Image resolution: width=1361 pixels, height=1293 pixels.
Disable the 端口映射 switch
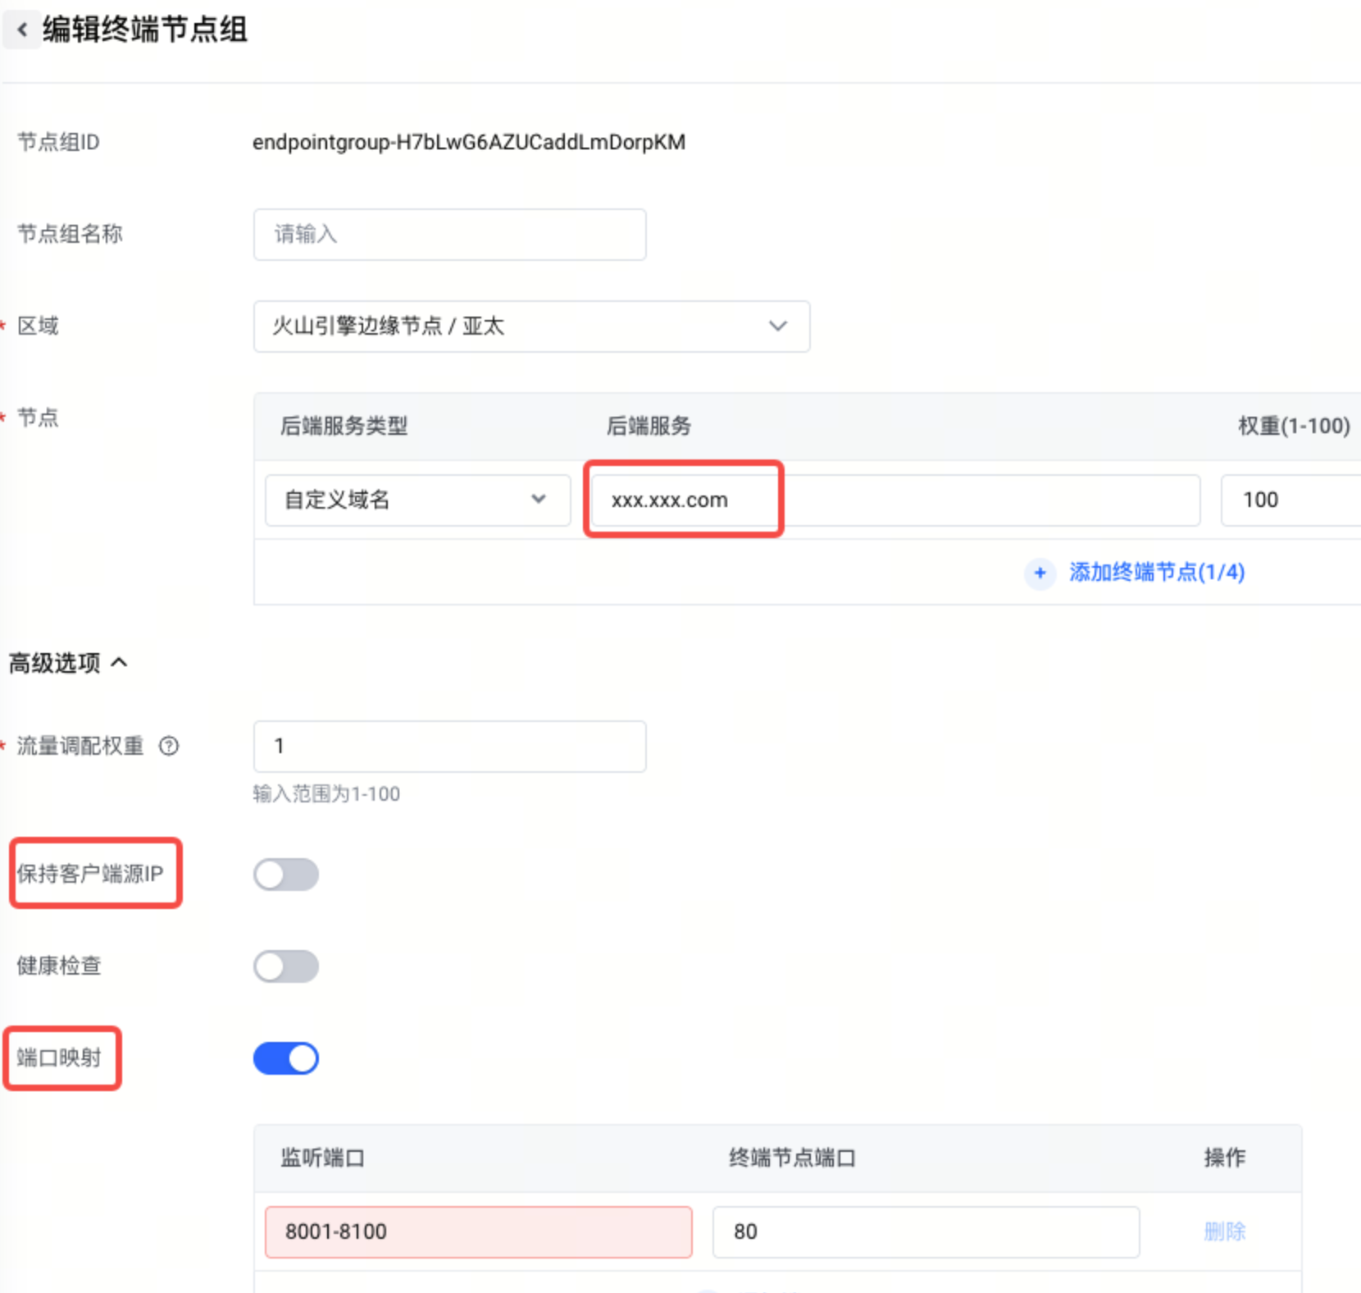click(285, 1058)
